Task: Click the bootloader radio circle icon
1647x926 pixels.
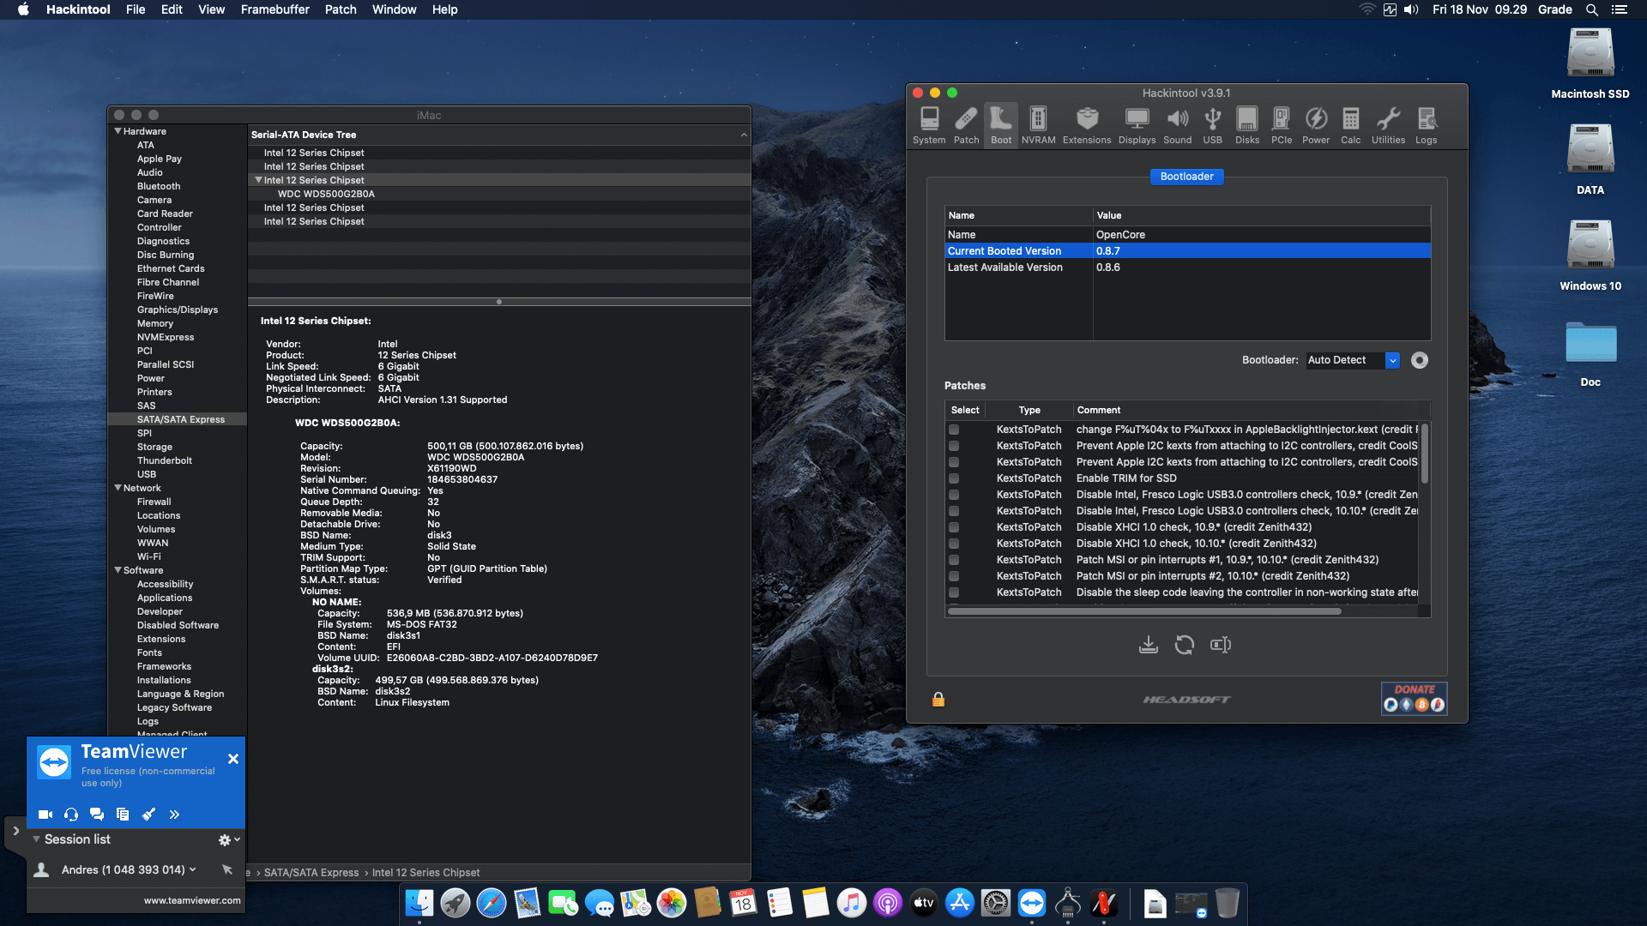Action: (1420, 360)
